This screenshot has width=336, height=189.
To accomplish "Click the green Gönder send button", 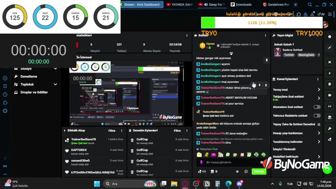I will click(259, 171).
